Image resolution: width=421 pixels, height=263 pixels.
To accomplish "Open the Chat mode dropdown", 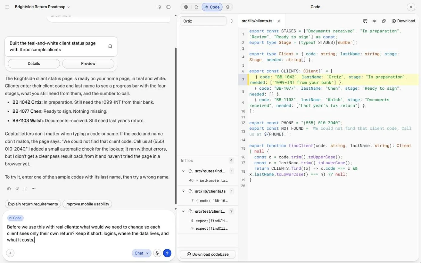I will point(142,253).
